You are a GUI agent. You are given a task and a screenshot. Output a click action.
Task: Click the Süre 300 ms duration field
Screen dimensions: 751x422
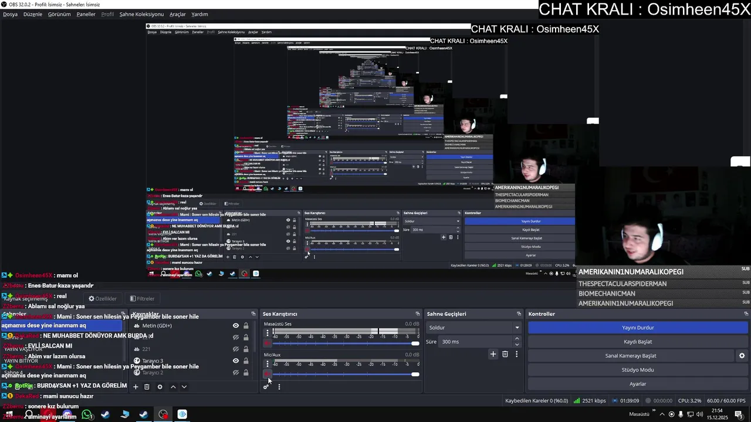pos(476,342)
